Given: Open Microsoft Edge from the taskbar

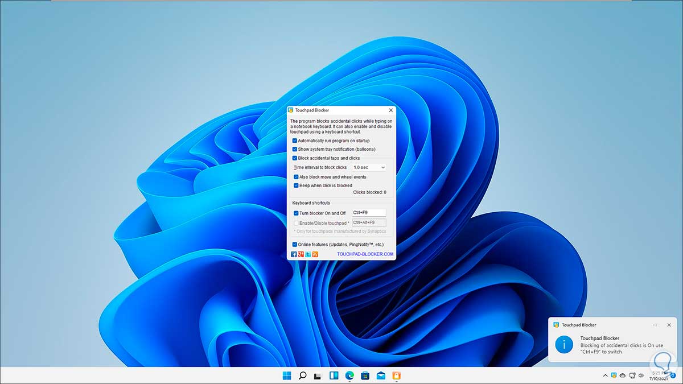Looking at the screenshot, I should click(x=349, y=375).
